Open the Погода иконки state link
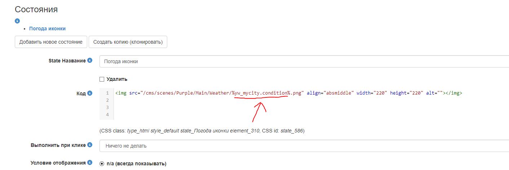The image size is (509, 170). click(x=47, y=29)
